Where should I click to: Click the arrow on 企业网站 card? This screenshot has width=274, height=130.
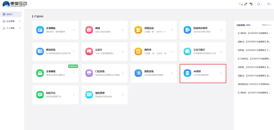point(74,30)
